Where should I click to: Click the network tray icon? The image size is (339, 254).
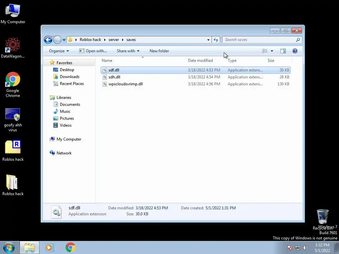click(x=298, y=248)
